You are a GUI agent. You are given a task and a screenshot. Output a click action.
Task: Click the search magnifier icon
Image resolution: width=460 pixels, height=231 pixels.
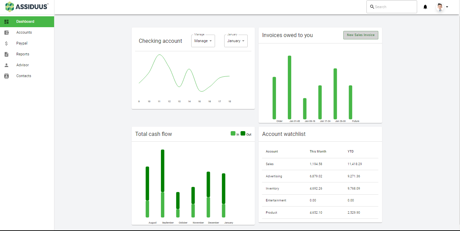372,6
